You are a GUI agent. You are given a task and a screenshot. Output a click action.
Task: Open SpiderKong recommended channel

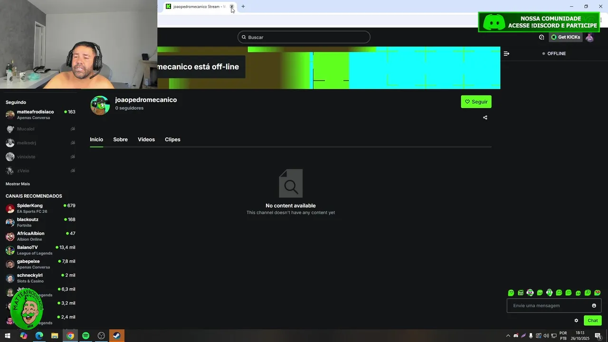click(x=40, y=208)
